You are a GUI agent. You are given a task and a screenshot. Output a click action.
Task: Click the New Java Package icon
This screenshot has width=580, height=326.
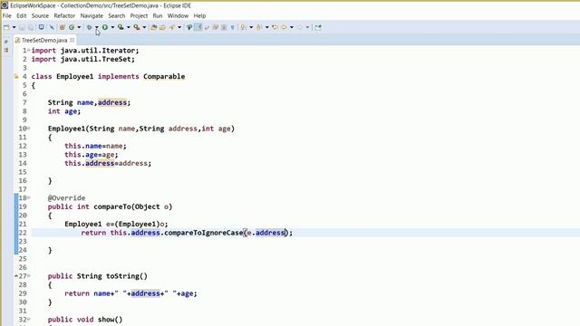(x=63, y=27)
